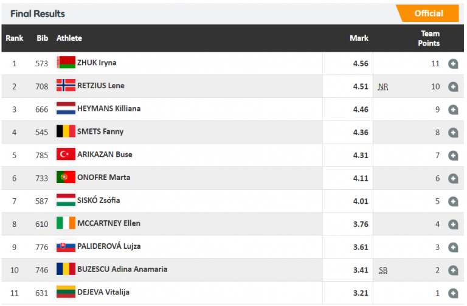This screenshot has width=467, height=306.
Task: Sort by the Mark column header
Action: tap(359, 38)
